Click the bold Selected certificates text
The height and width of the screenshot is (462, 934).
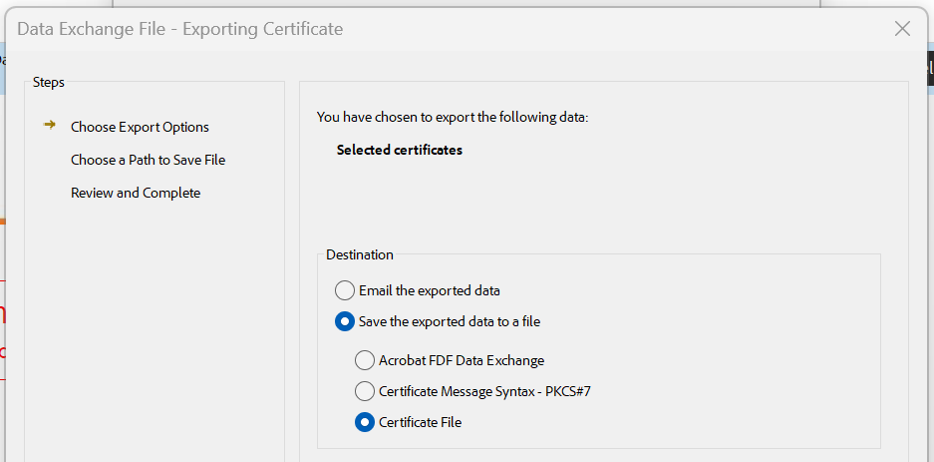tap(399, 150)
